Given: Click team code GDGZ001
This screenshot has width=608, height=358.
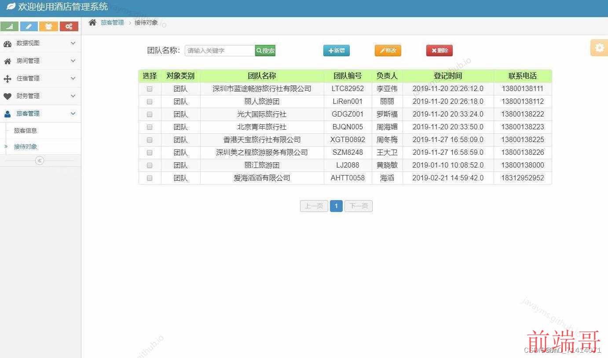Looking at the screenshot, I should 348,114.
